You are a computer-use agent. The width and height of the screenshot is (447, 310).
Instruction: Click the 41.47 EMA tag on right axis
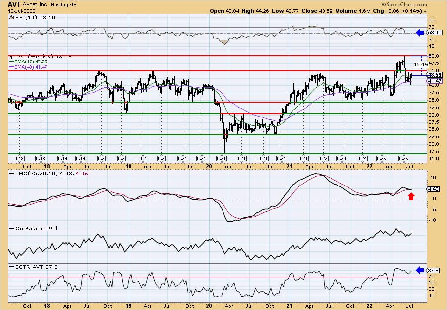[435, 81]
